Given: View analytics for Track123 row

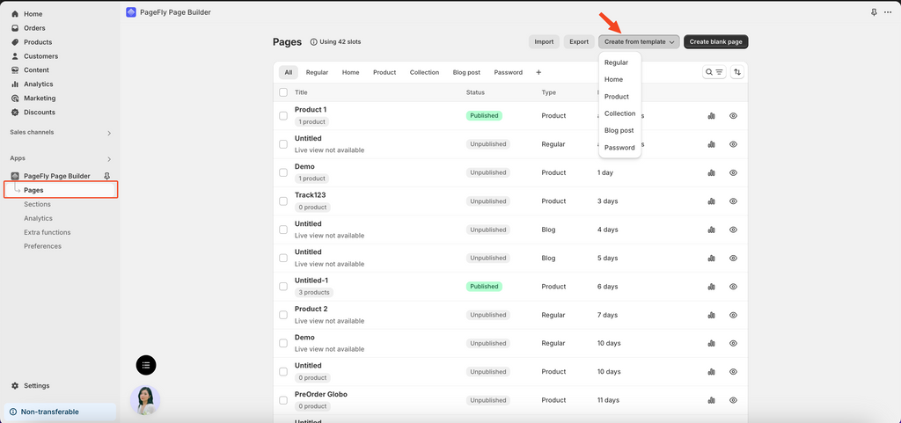Looking at the screenshot, I should point(711,201).
